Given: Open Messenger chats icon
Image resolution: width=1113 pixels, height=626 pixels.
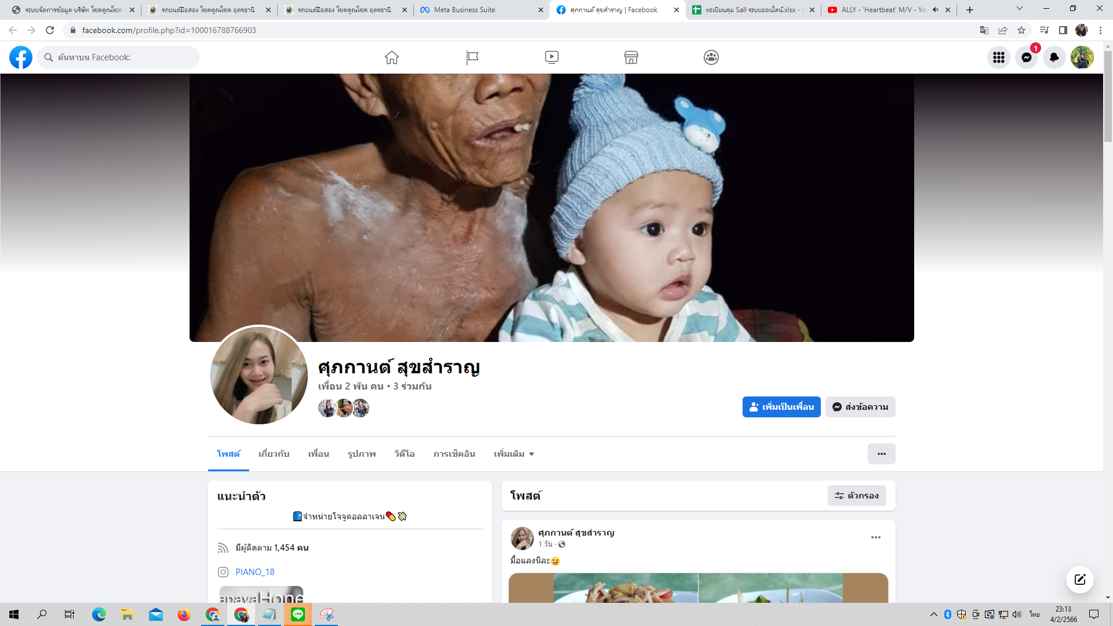Looking at the screenshot, I should [x=1026, y=57].
